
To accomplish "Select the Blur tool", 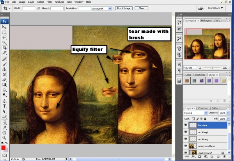I will (x=4, y=90).
